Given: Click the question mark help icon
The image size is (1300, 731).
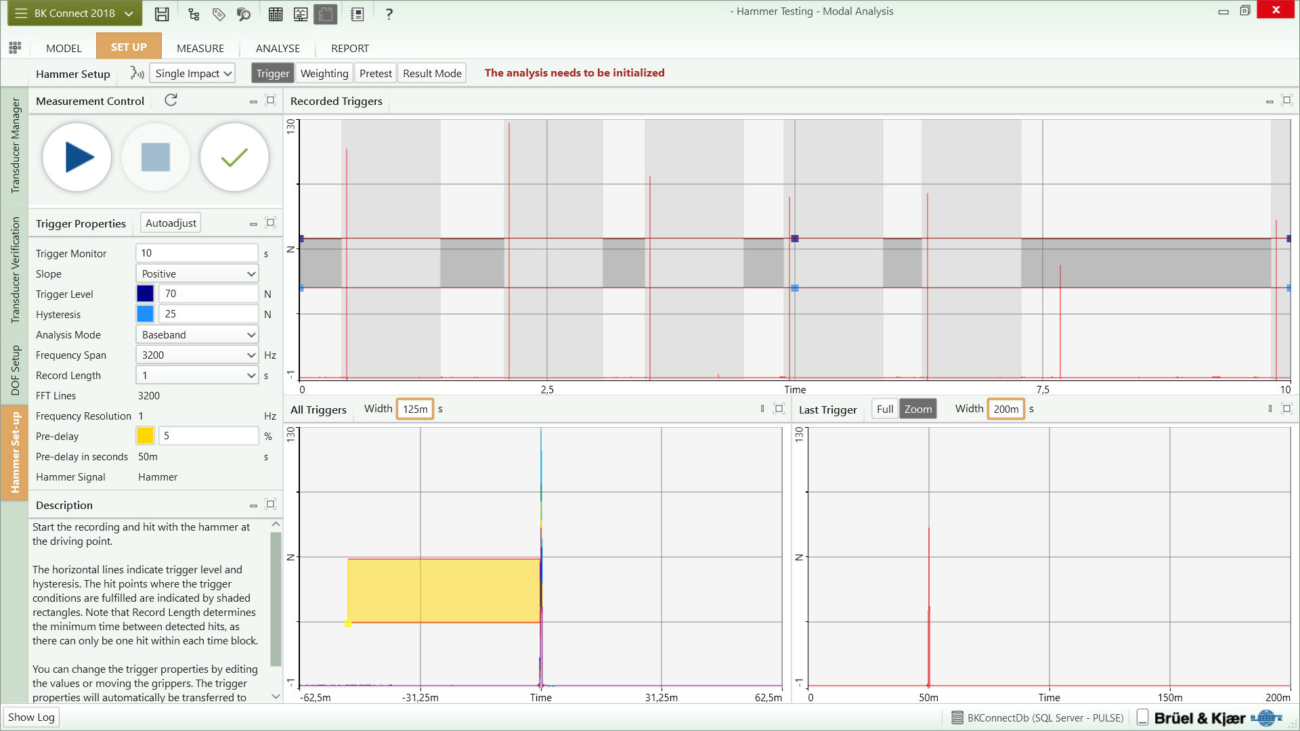Looking at the screenshot, I should click(x=389, y=14).
